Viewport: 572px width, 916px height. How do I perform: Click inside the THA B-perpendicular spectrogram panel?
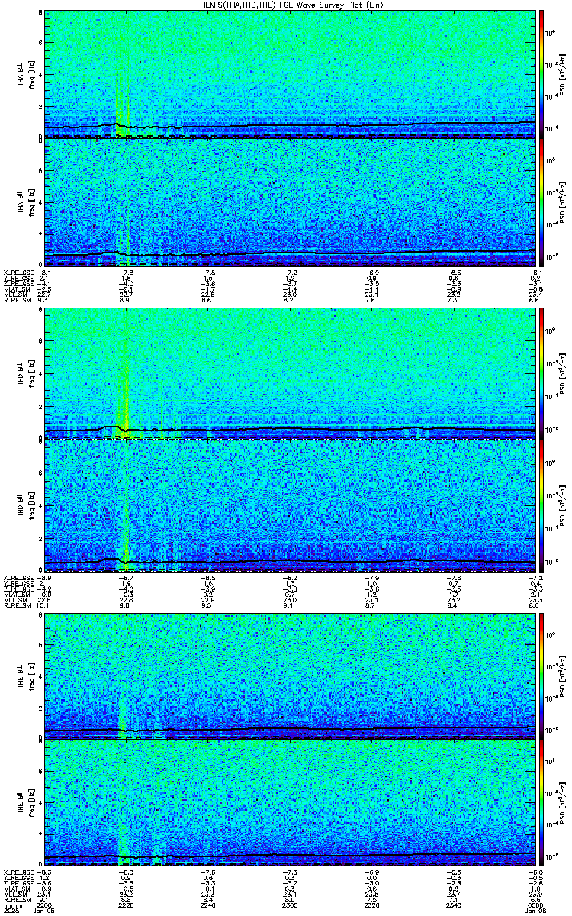[x=290, y=74]
